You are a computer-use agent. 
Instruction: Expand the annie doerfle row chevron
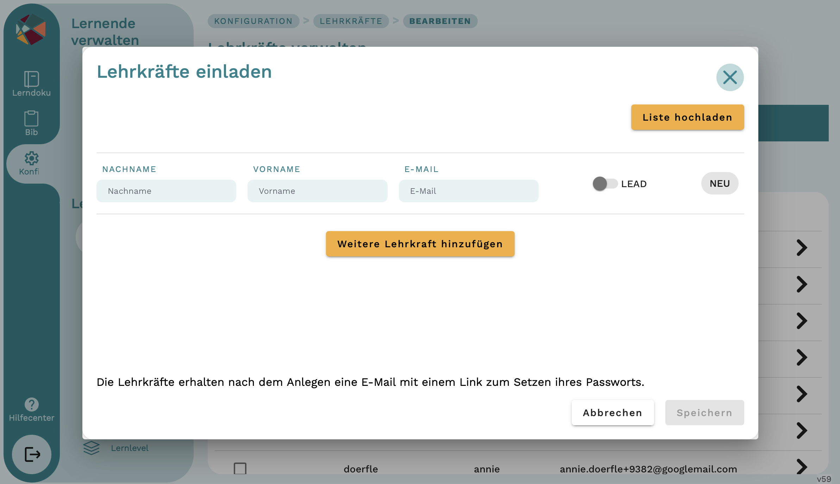point(802,467)
